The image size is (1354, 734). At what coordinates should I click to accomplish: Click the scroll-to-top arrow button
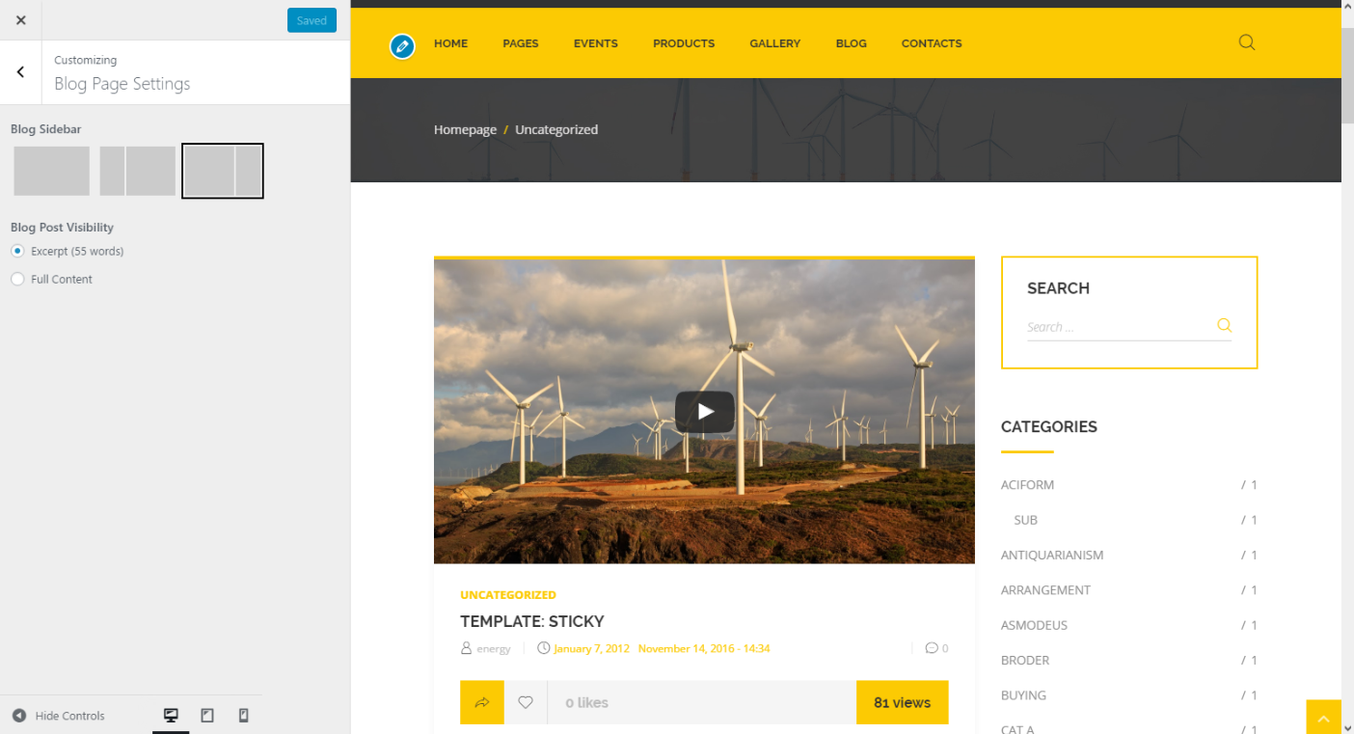click(1323, 718)
